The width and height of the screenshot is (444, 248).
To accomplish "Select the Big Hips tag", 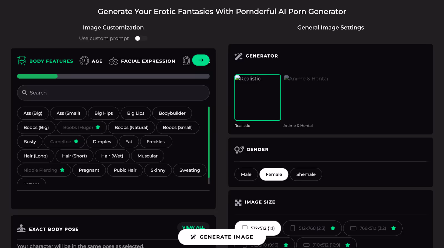I will [x=104, y=113].
